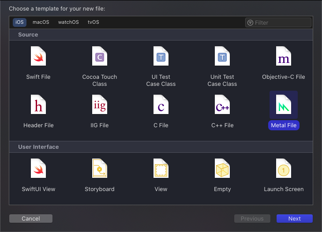Pick the IIG File template icon
The width and height of the screenshot is (322, 232).
[100, 104]
